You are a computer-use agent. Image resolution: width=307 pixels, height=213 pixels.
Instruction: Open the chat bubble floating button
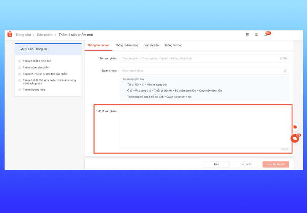[295, 139]
